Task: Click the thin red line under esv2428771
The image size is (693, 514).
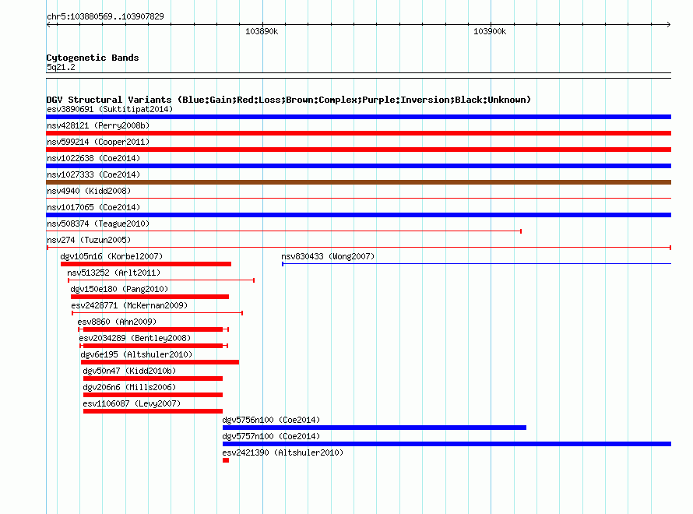Action: click(x=157, y=313)
